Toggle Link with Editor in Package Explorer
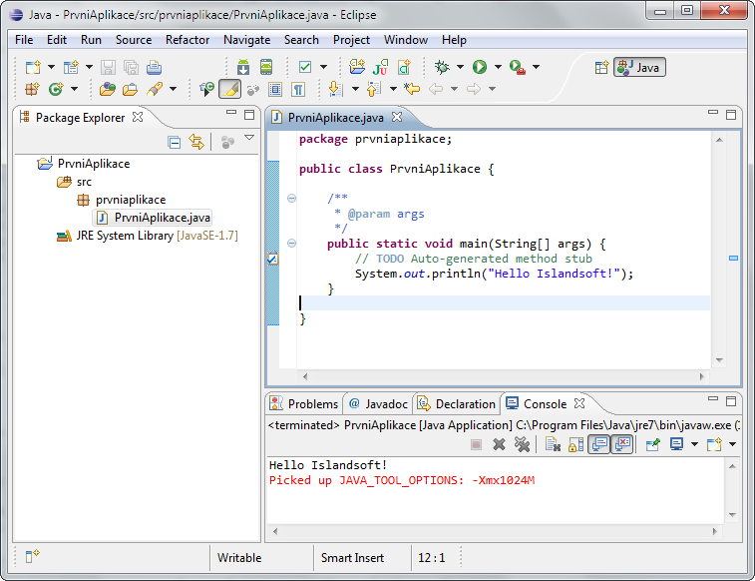Viewport: 755px width, 581px height. [x=196, y=142]
